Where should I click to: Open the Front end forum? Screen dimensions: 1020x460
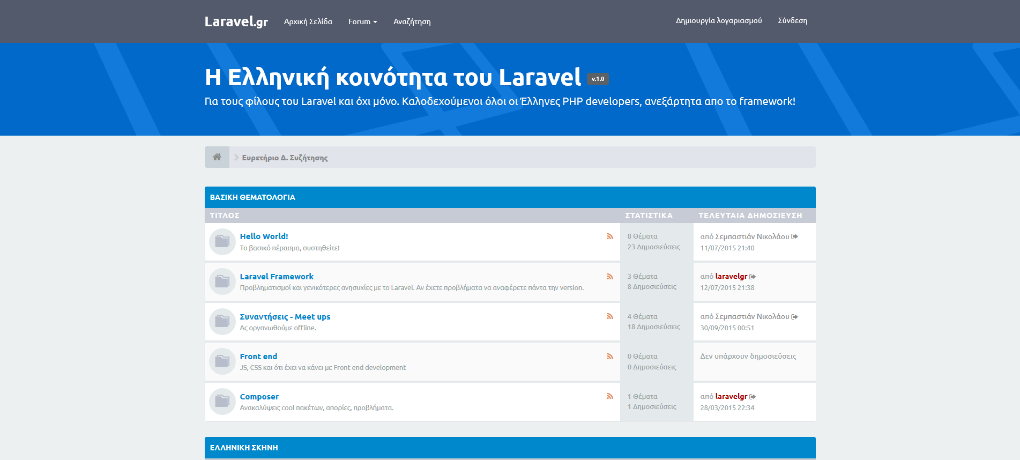(x=258, y=357)
